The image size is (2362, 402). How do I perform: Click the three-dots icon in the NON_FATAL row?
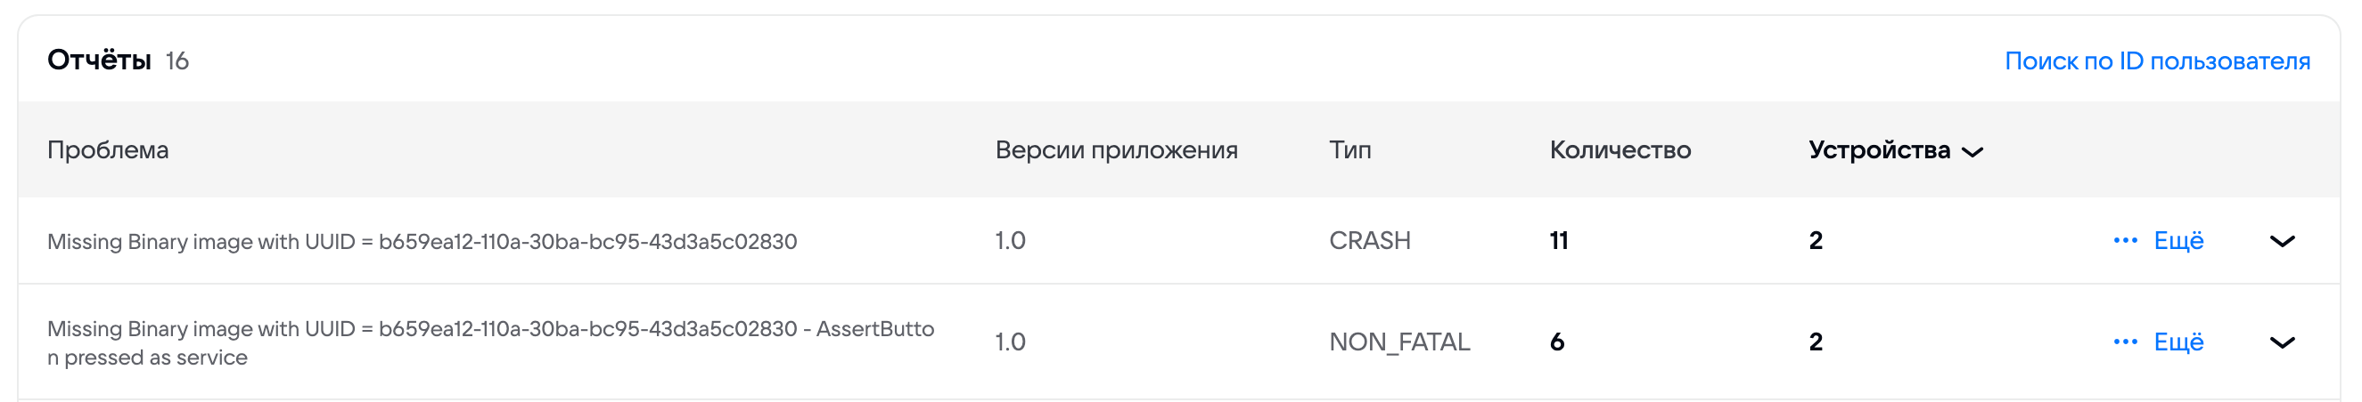(2125, 342)
